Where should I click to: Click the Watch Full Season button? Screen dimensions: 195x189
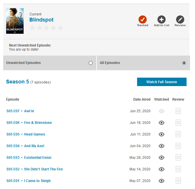pyautogui.click(x=162, y=82)
